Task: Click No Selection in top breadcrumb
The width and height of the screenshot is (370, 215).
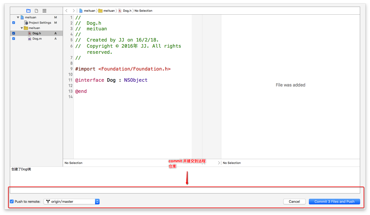Action: [143, 11]
